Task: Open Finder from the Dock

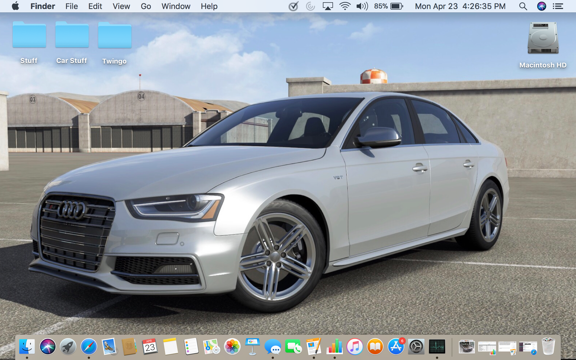Action: point(27,346)
